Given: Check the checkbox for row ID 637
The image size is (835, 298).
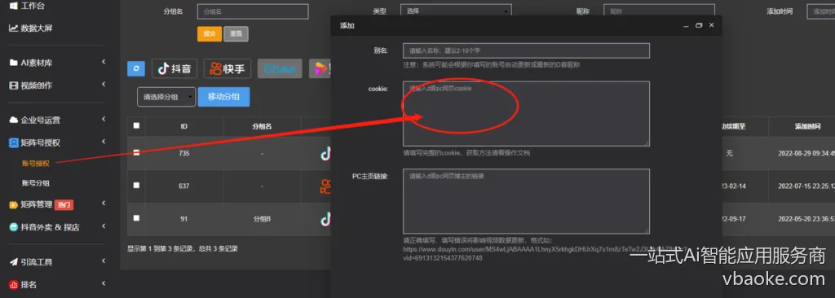Looking at the screenshot, I should pyautogui.click(x=136, y=186).
